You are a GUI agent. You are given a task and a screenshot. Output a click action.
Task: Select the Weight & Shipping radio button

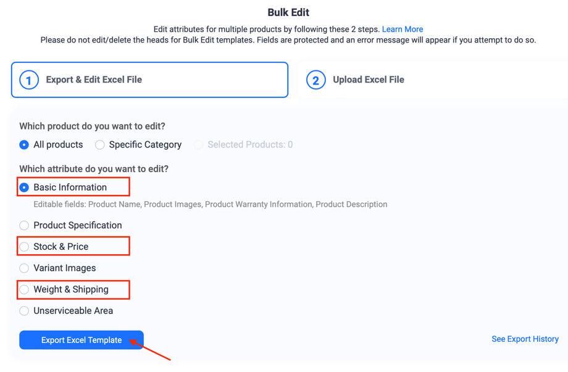(24, 289)
